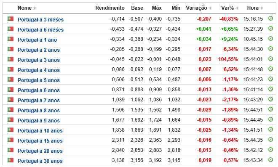Screen dimensions: 278x167
Task: Sort by Hora column arrows
Action: [x=262, y=8]
